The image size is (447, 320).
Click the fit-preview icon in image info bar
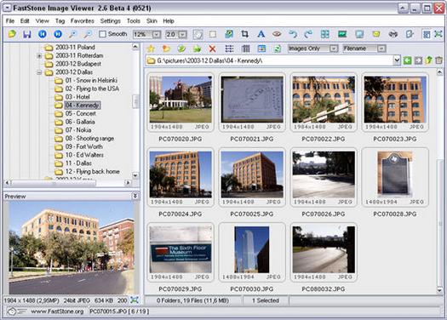tap(135, 300)
